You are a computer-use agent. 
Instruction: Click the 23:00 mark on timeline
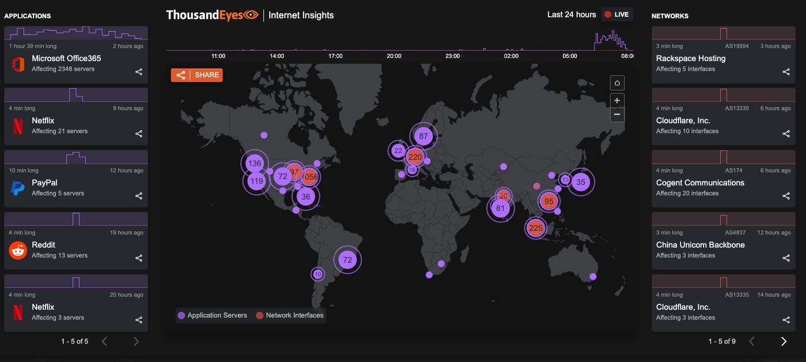(453, 56)
